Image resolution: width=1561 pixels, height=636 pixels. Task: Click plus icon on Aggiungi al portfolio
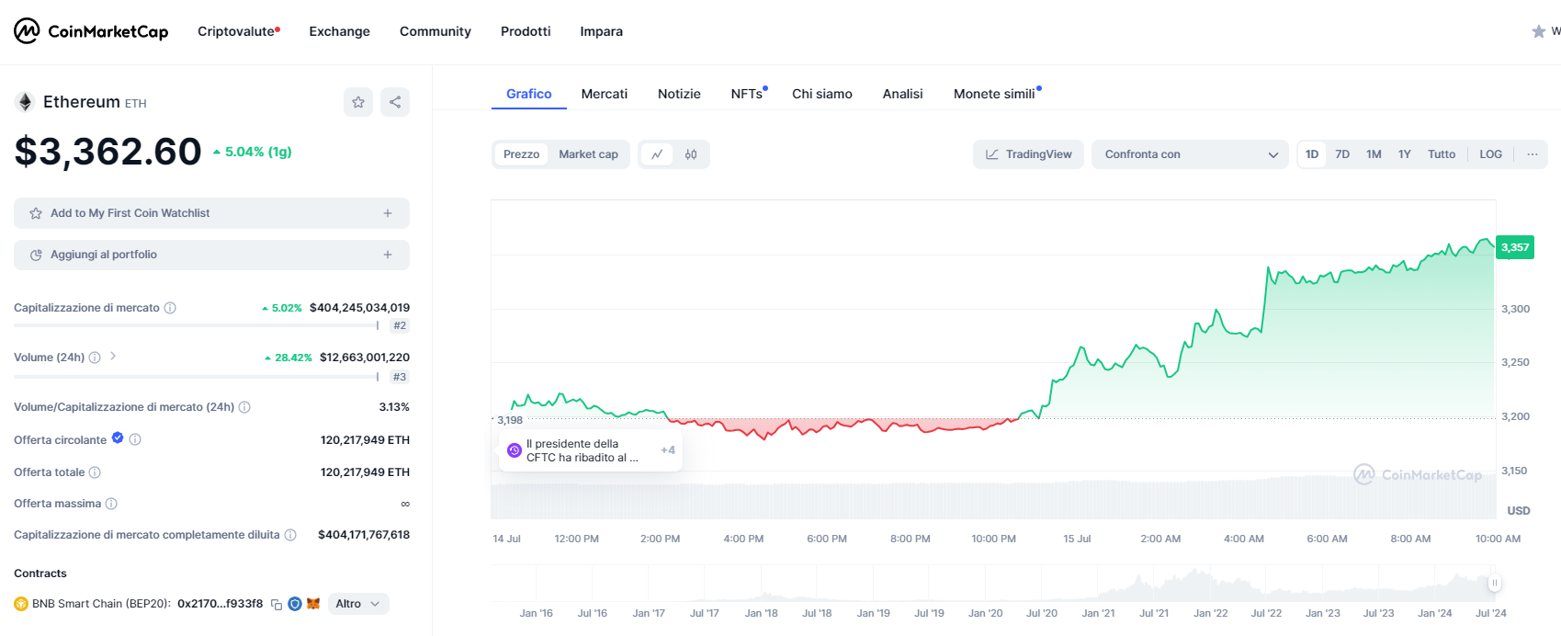pos(388,255)
